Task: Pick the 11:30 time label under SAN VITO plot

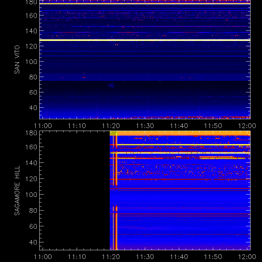Action: [x=145, y=126]
